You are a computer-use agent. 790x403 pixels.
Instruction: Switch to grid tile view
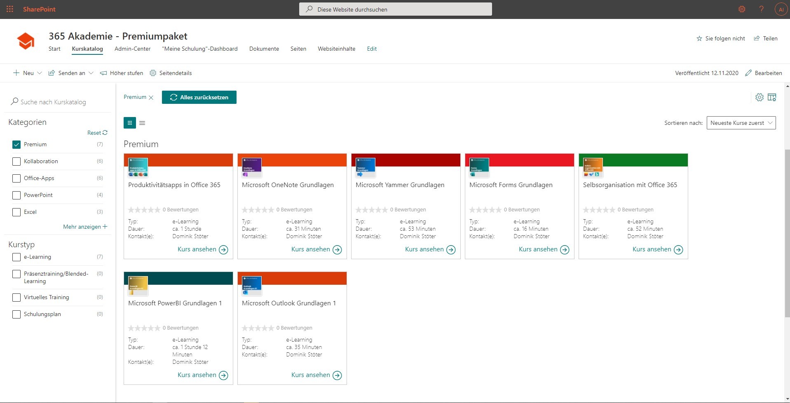(x=130, y=123)
